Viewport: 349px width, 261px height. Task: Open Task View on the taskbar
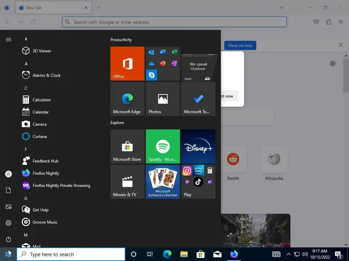[x=150, y=254]
